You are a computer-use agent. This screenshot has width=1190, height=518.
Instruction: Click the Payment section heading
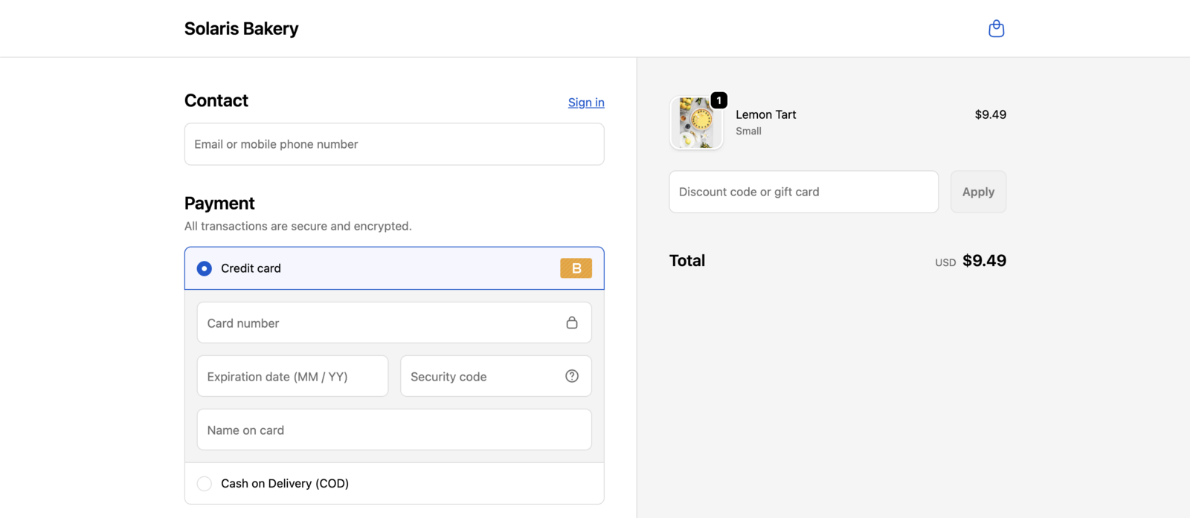tap(219, 203)
